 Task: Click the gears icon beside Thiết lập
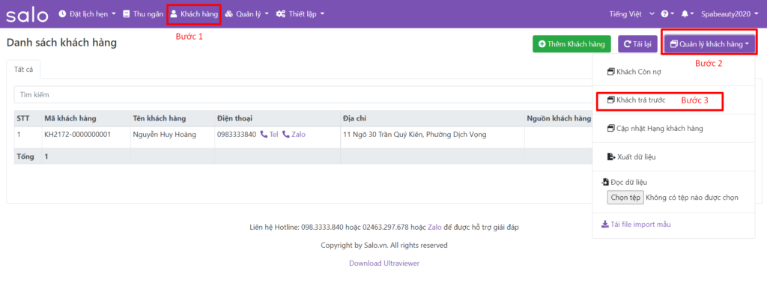click(281, 14)
